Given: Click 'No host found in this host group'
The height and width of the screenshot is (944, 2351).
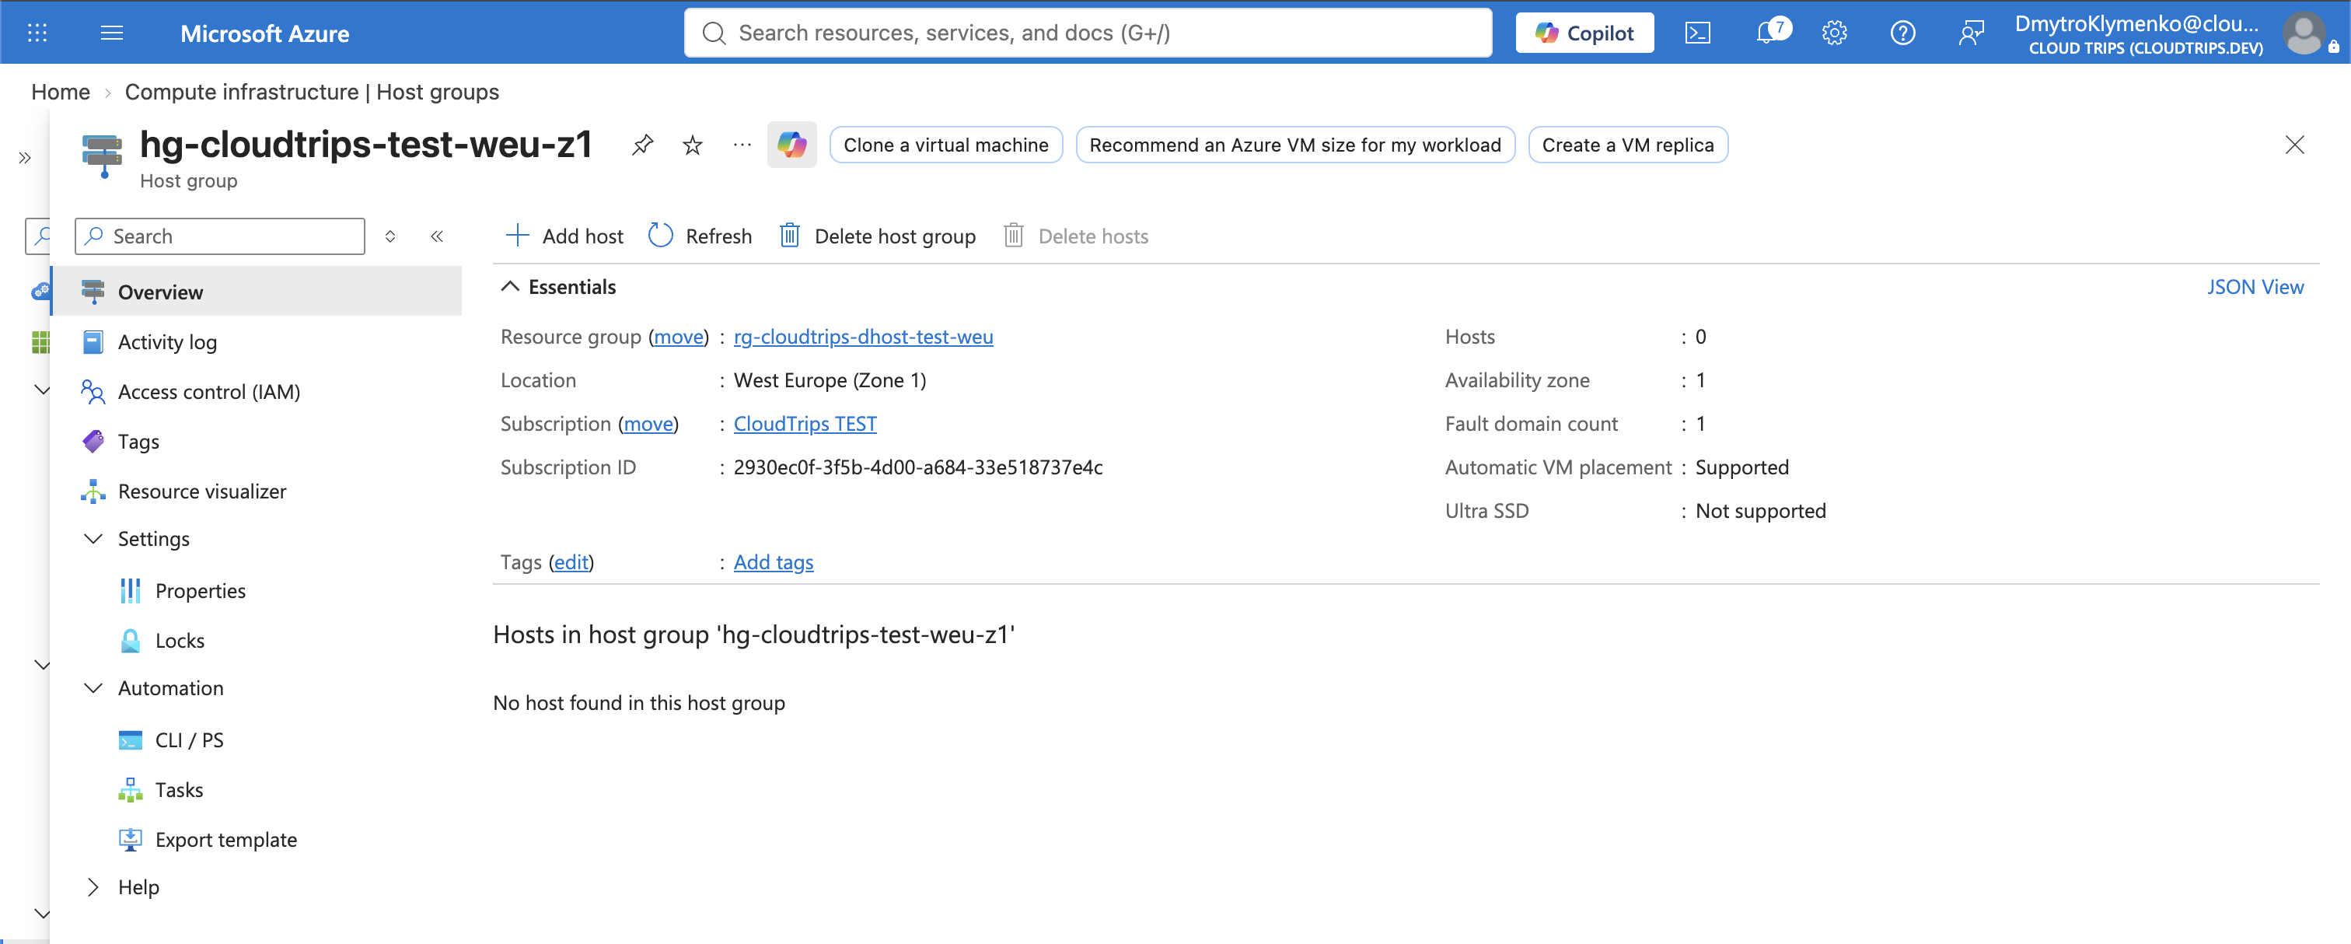Looking at the screenshot, I should click(x=639, y=703).
